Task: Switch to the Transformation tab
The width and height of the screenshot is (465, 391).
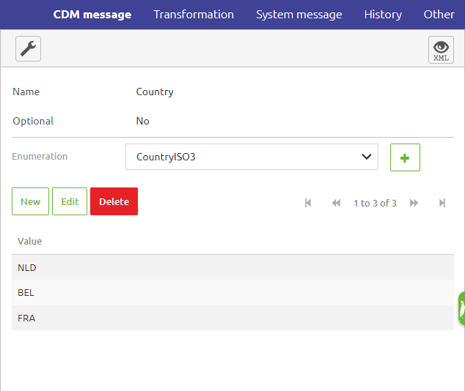Action: pyautogui.click(x=194, y=15)
